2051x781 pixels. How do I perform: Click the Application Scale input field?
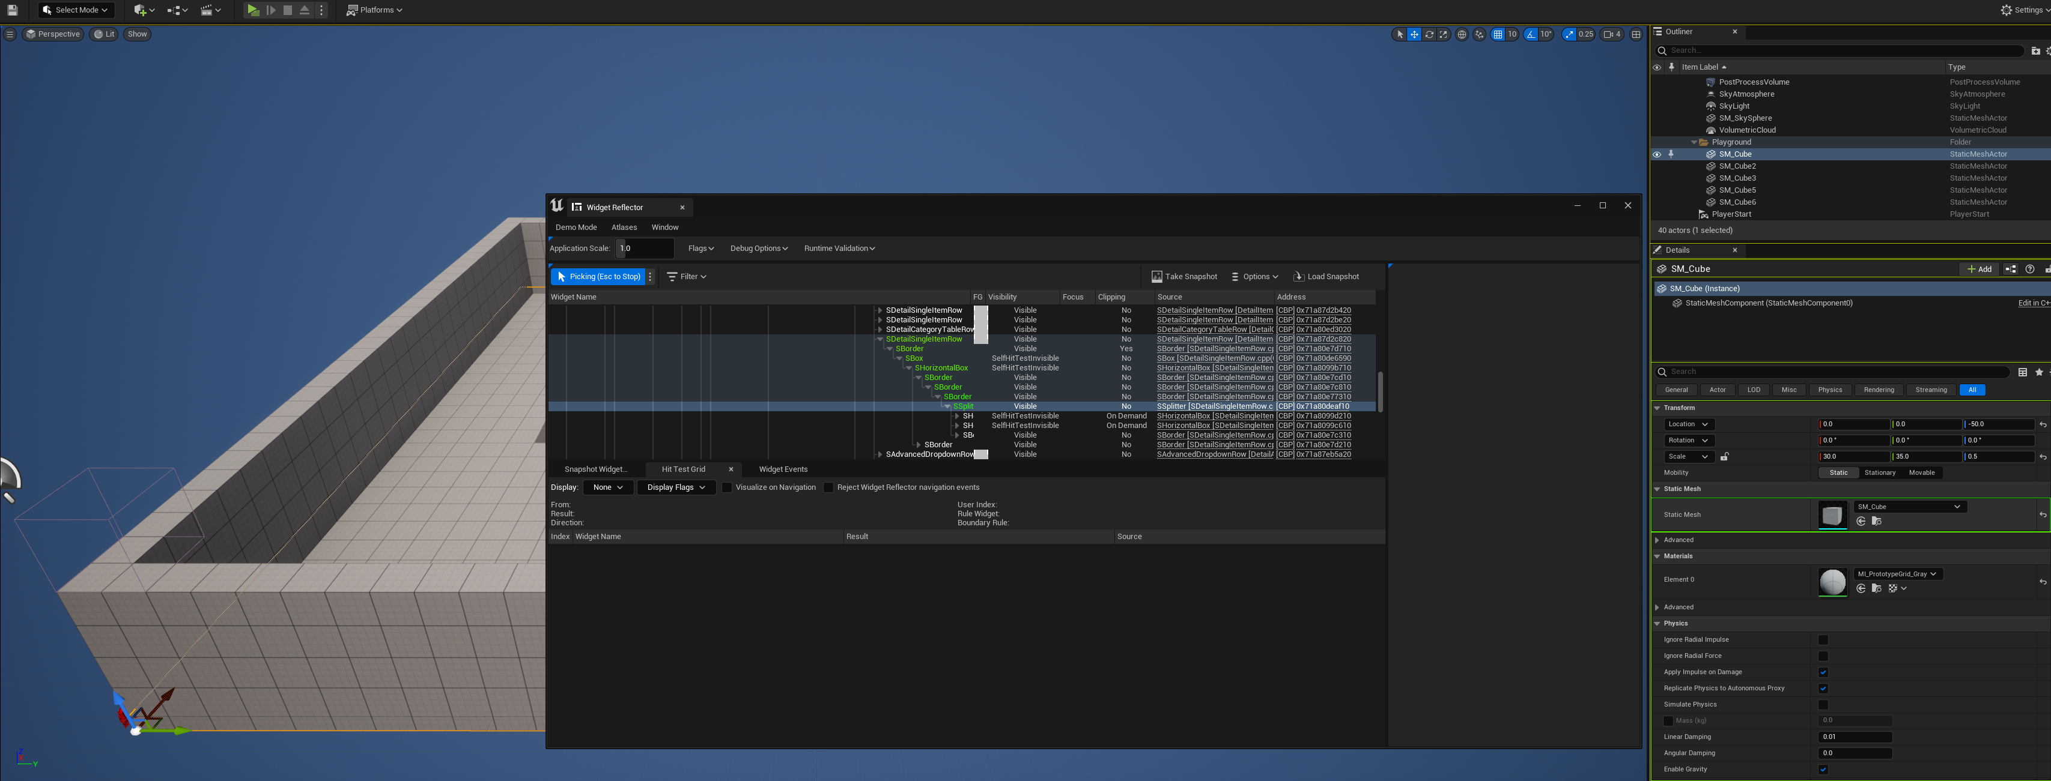(645, 248)
